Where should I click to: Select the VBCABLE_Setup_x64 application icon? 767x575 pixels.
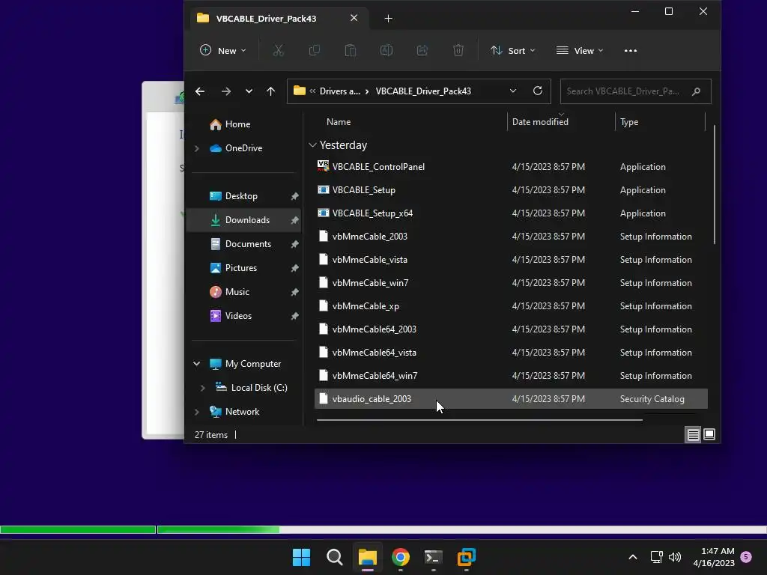tap(323, 213)
